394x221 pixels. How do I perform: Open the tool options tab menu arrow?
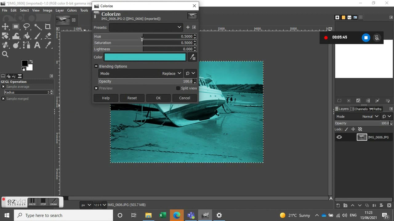pos(51,76)
